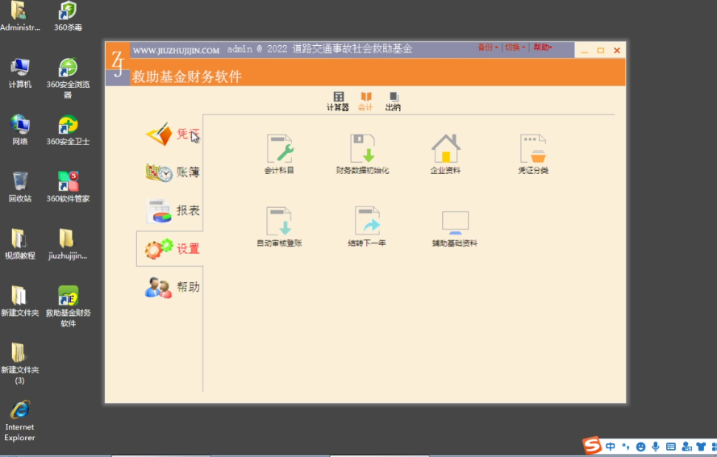Open the 报表 reports sidebar tab
Screen dimensions: 717x457
pos(173,210)
